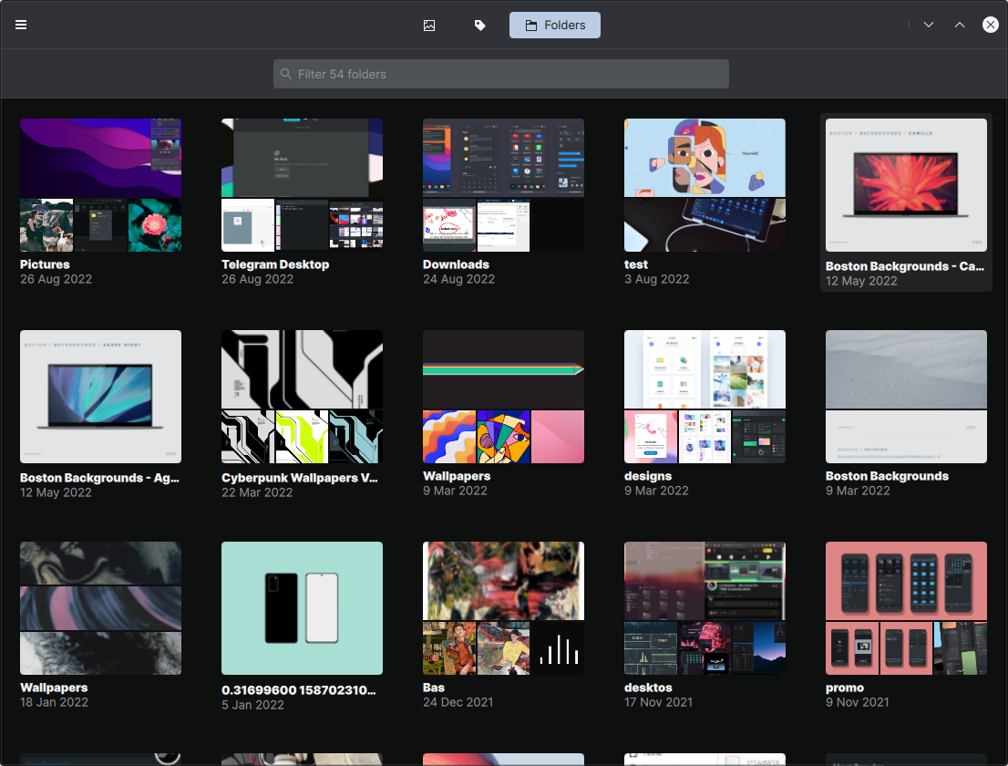
Task: Click the 17 Nov 2021 date text
Action: (x=658, y=702)
